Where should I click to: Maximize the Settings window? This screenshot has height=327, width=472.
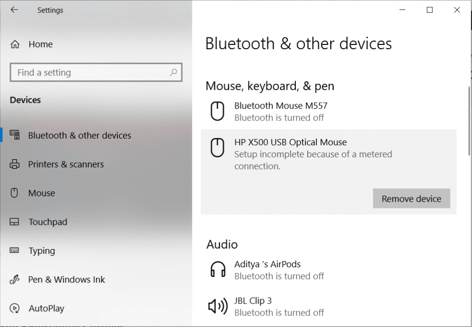coord(429,10)
